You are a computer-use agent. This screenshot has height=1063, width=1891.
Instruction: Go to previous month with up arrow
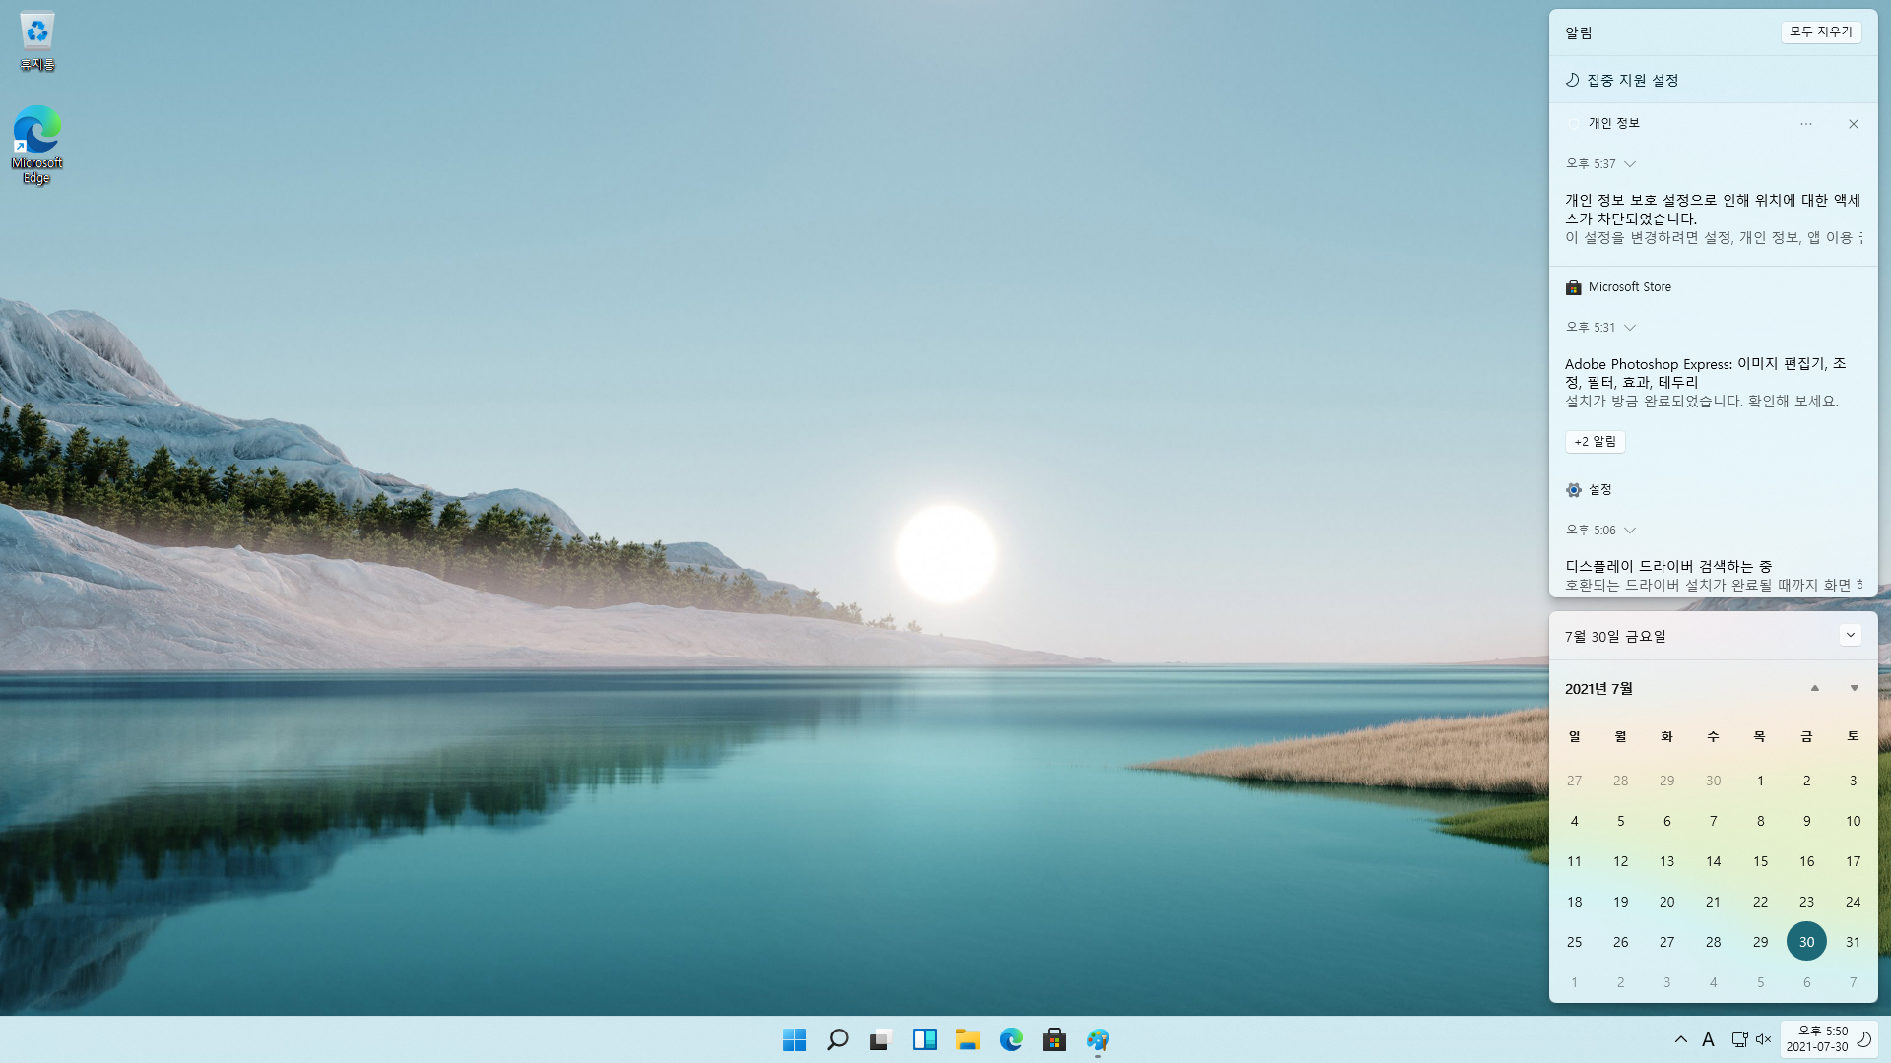[1814, 688]
